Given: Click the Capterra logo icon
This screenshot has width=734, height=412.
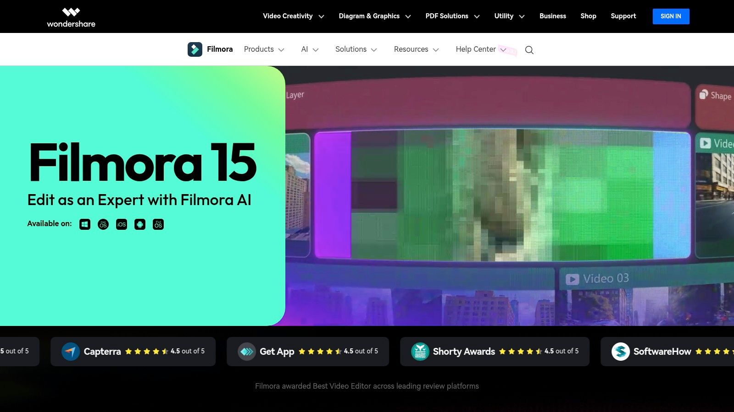Looking at the screenshot, I should [x=71, y=352].
